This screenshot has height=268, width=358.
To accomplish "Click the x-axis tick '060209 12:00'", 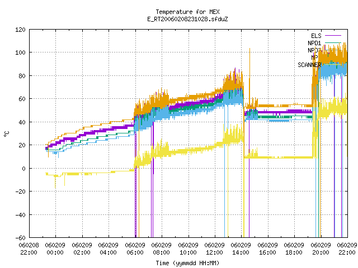I will point(215,249).
